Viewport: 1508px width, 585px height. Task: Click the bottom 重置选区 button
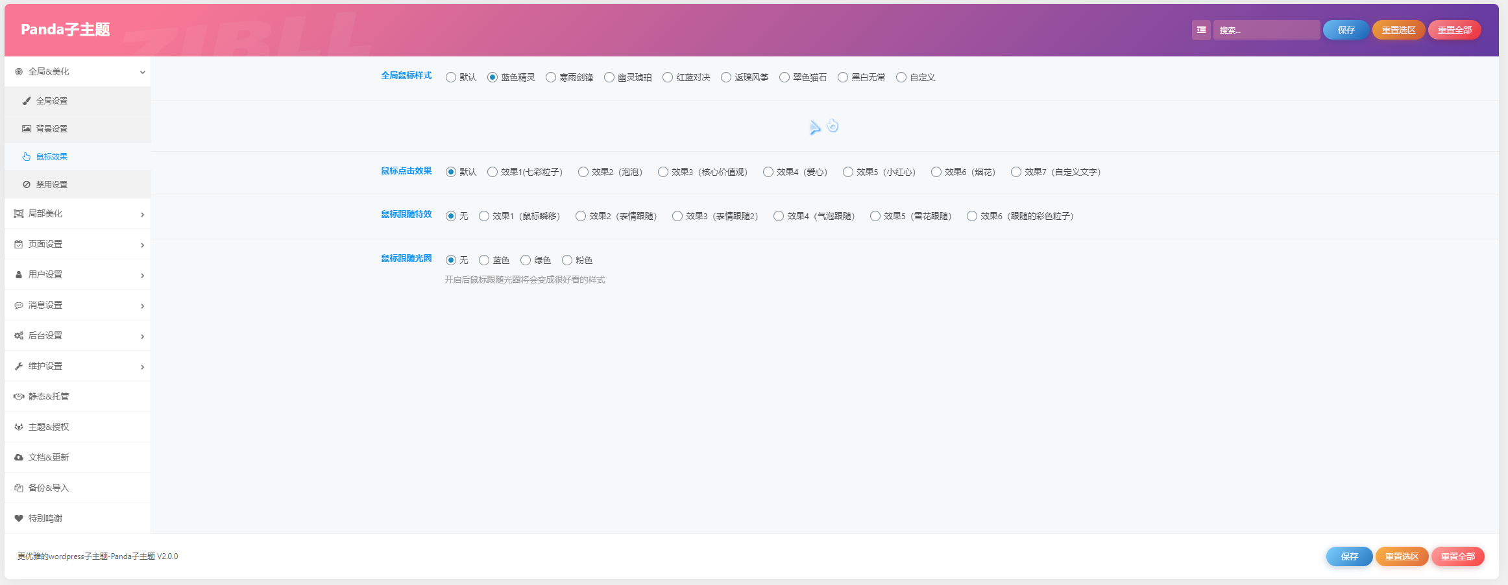1402,556
